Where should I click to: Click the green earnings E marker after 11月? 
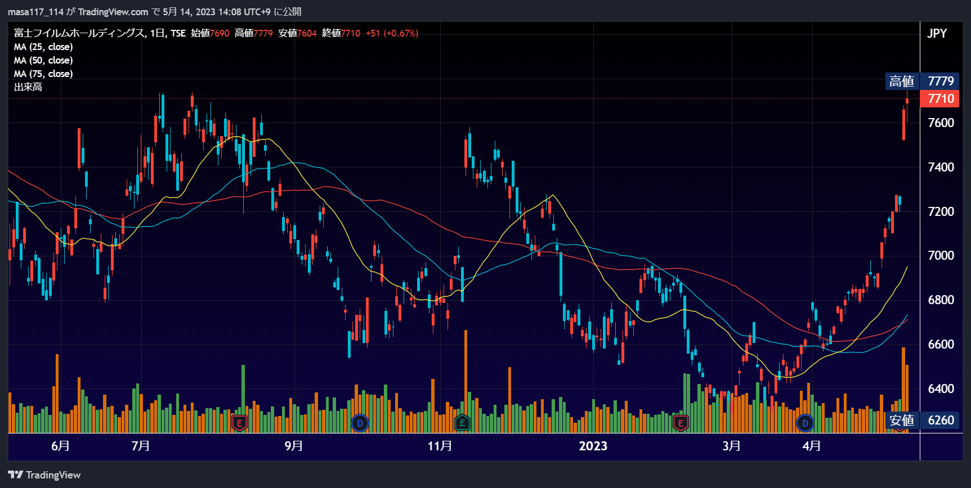462,423
